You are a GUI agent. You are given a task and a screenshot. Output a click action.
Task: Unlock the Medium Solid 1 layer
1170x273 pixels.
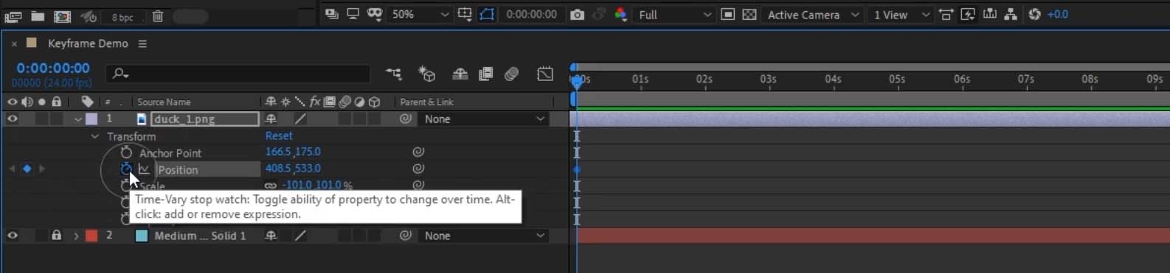pos(56,235)
